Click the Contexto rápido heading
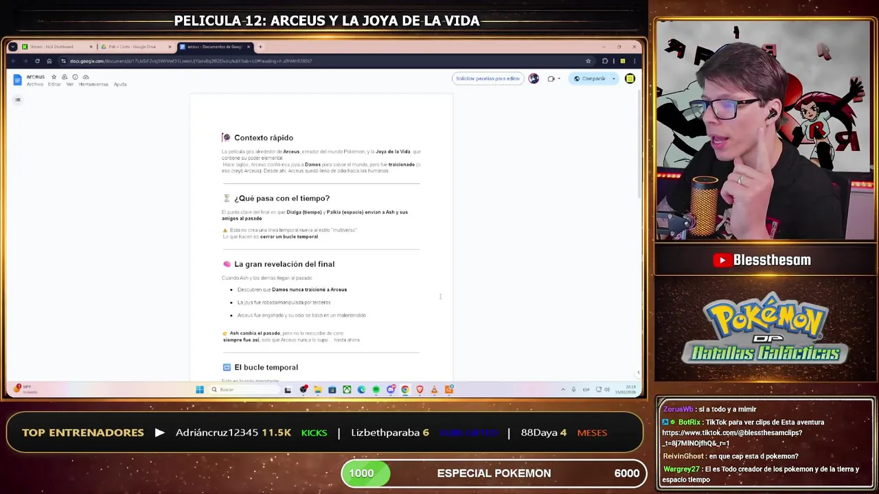The width and height of the screenshot is (879, 494). pyautogui.click(x=264, y=138)
